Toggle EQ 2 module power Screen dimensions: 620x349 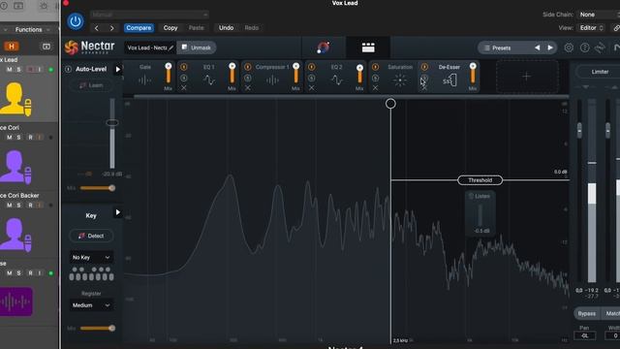(x=312, y=67)
